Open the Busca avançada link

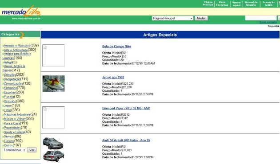pyautogui.click(x=268, y=22)
